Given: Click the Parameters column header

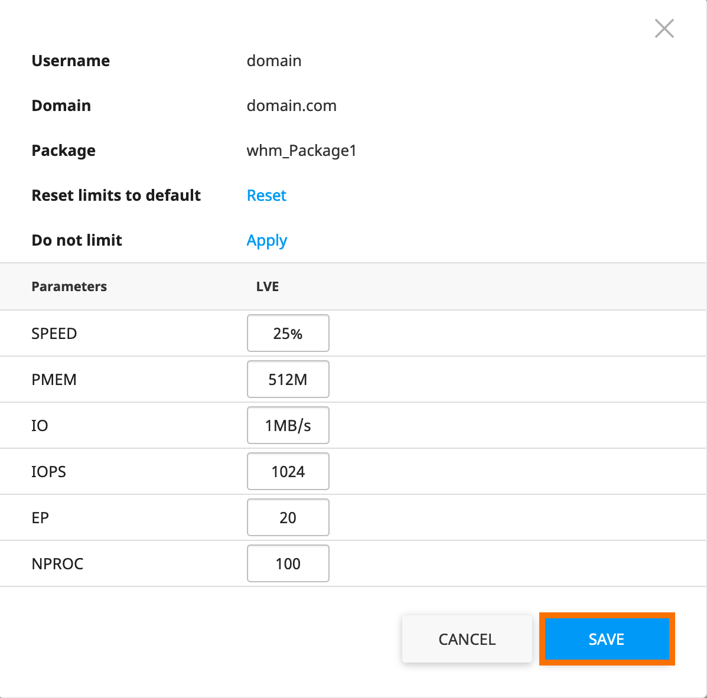Looking at the screenshot, I should (69, 286).
